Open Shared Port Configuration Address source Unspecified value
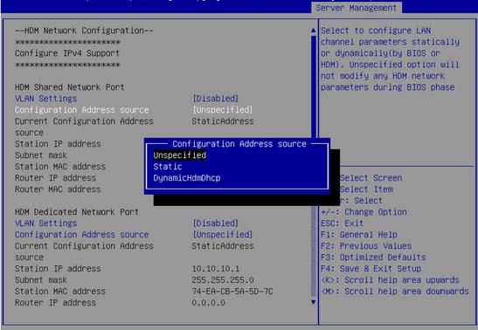 coord(222,110)
